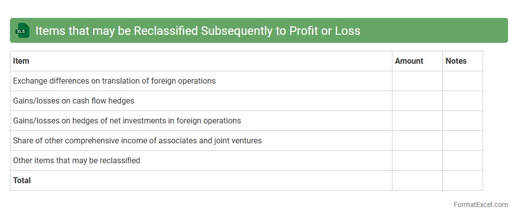Screen dimensions: 518x219
Task: Click Amount cell for cash flow hedges
Action: pos(417,101)
